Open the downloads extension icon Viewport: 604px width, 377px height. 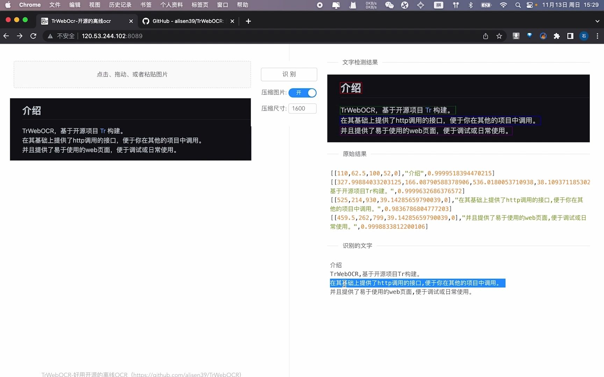click(x=516, y=36)
